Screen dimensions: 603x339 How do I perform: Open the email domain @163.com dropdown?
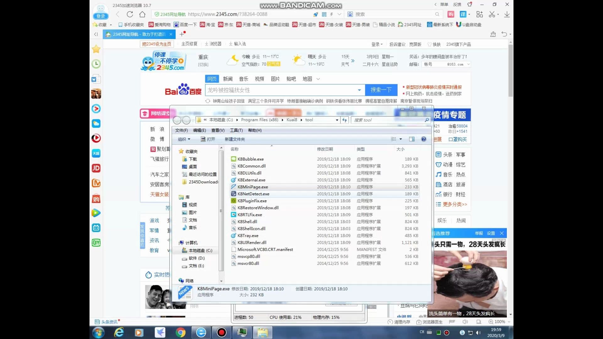point(468,64)
